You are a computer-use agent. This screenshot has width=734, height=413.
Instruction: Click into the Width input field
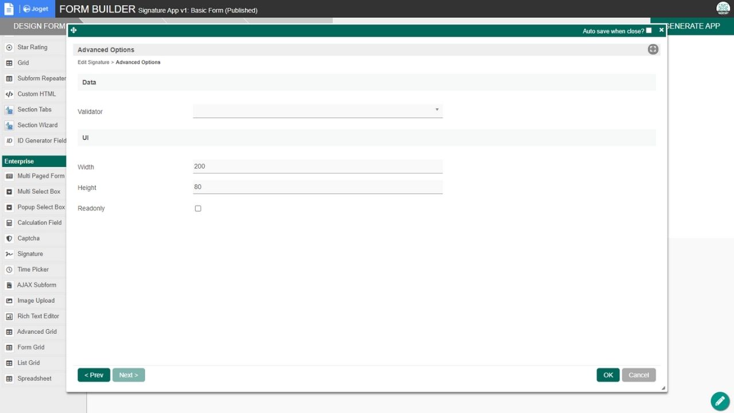[318, 166]
